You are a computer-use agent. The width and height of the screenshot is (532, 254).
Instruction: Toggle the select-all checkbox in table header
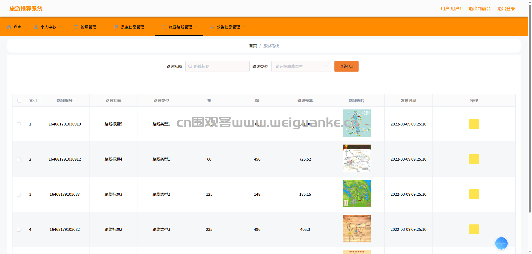pyautogui.click(x=19, y=101)
